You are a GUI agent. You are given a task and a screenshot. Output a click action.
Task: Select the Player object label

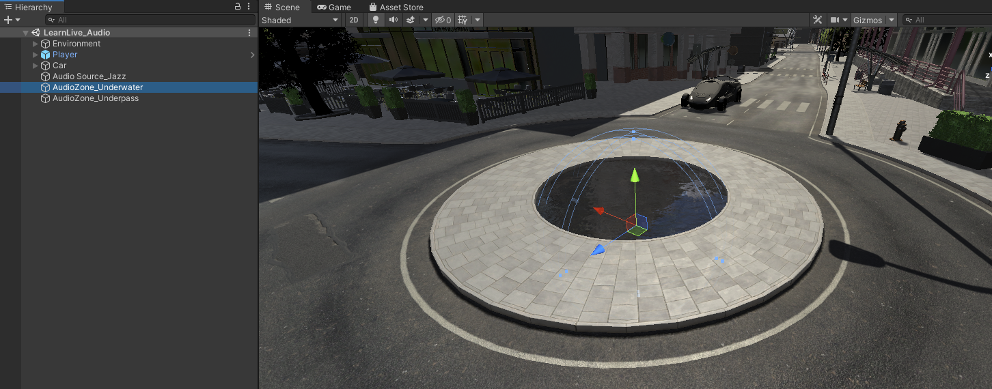pyautogui.click(x=65, y=55)
